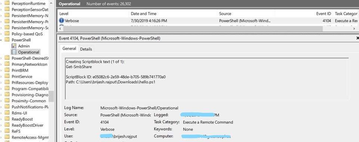Expand the ReFS folder arrow
359x142 pixels.
pyautogui.click(x=1, y=131)
